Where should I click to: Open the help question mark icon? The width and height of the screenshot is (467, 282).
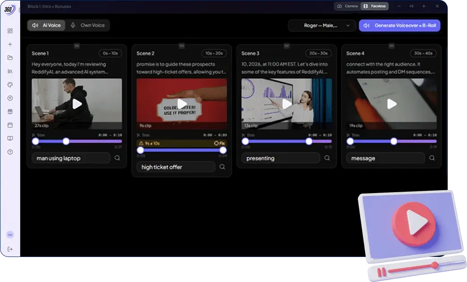[10, 152]
